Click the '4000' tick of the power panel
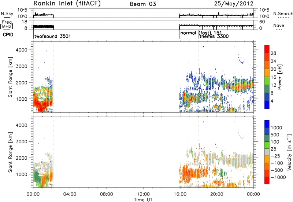Image resolution: width=293 pixels, height=202 pixels. (21, 50)
